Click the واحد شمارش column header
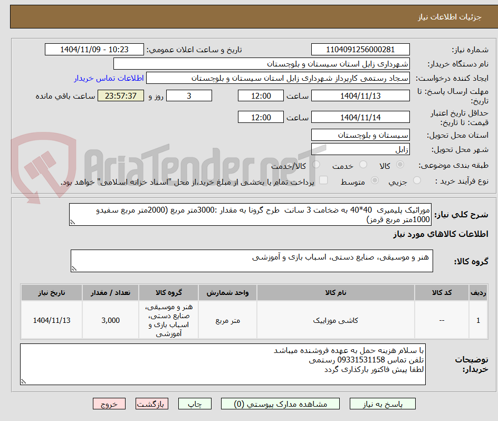Viewport: 498px width, 421px height. [228, 293]
